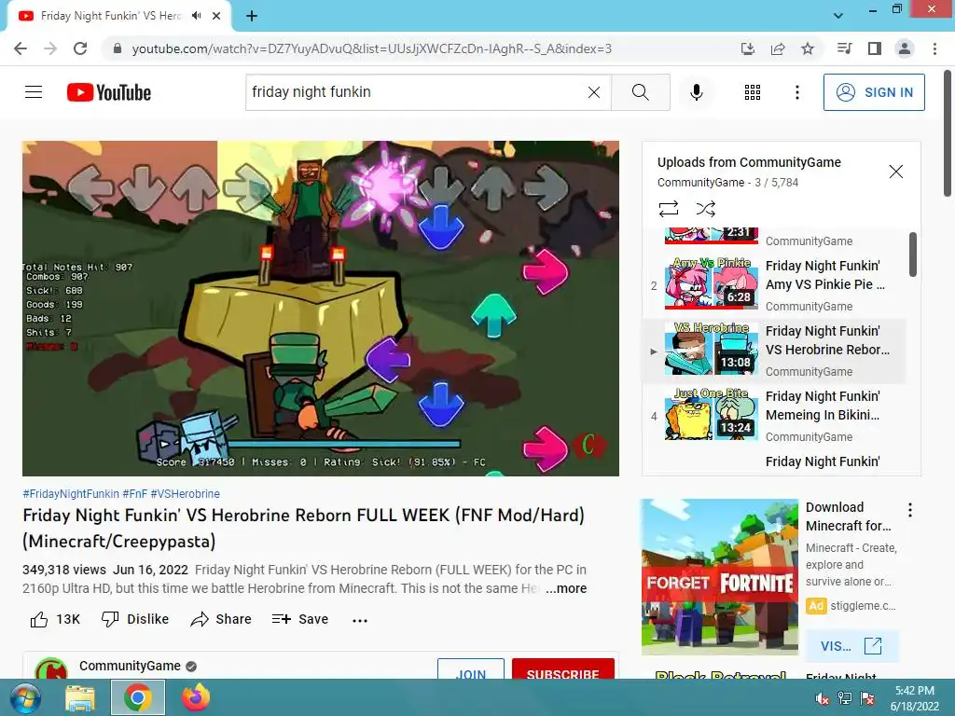Open tab search dropdown chevron

[838, 16]
